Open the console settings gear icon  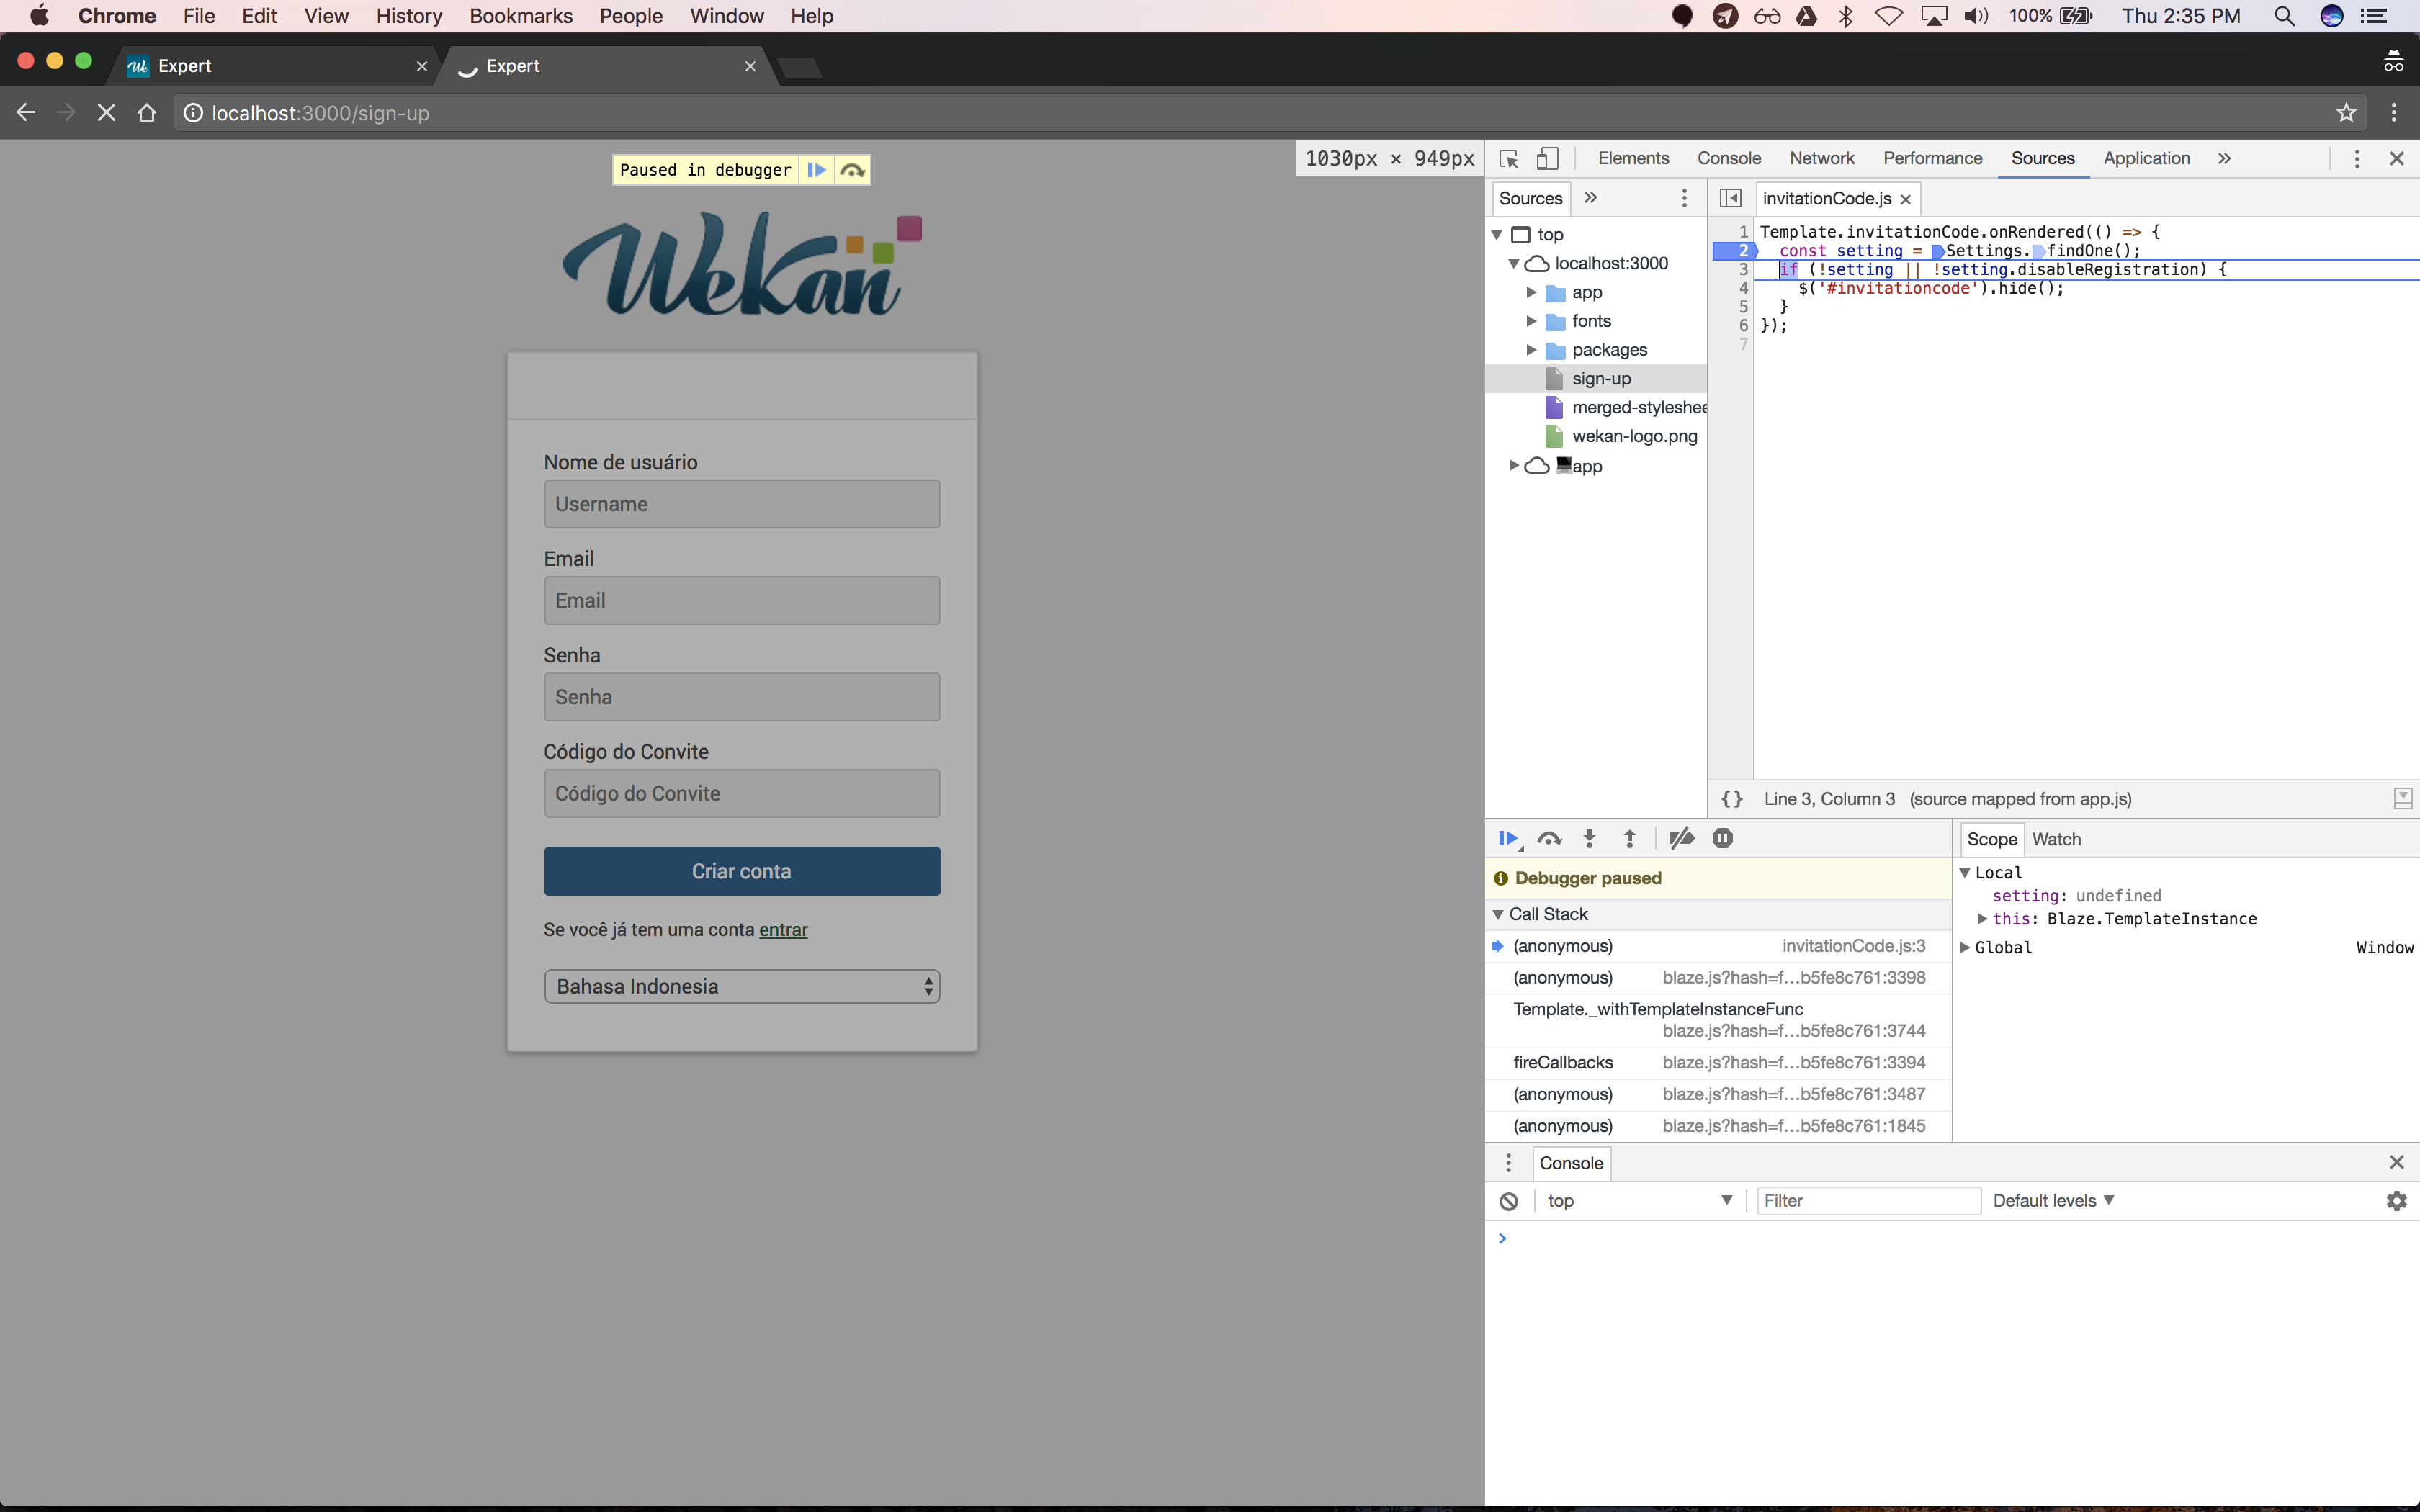(x=2397, y=1200)
